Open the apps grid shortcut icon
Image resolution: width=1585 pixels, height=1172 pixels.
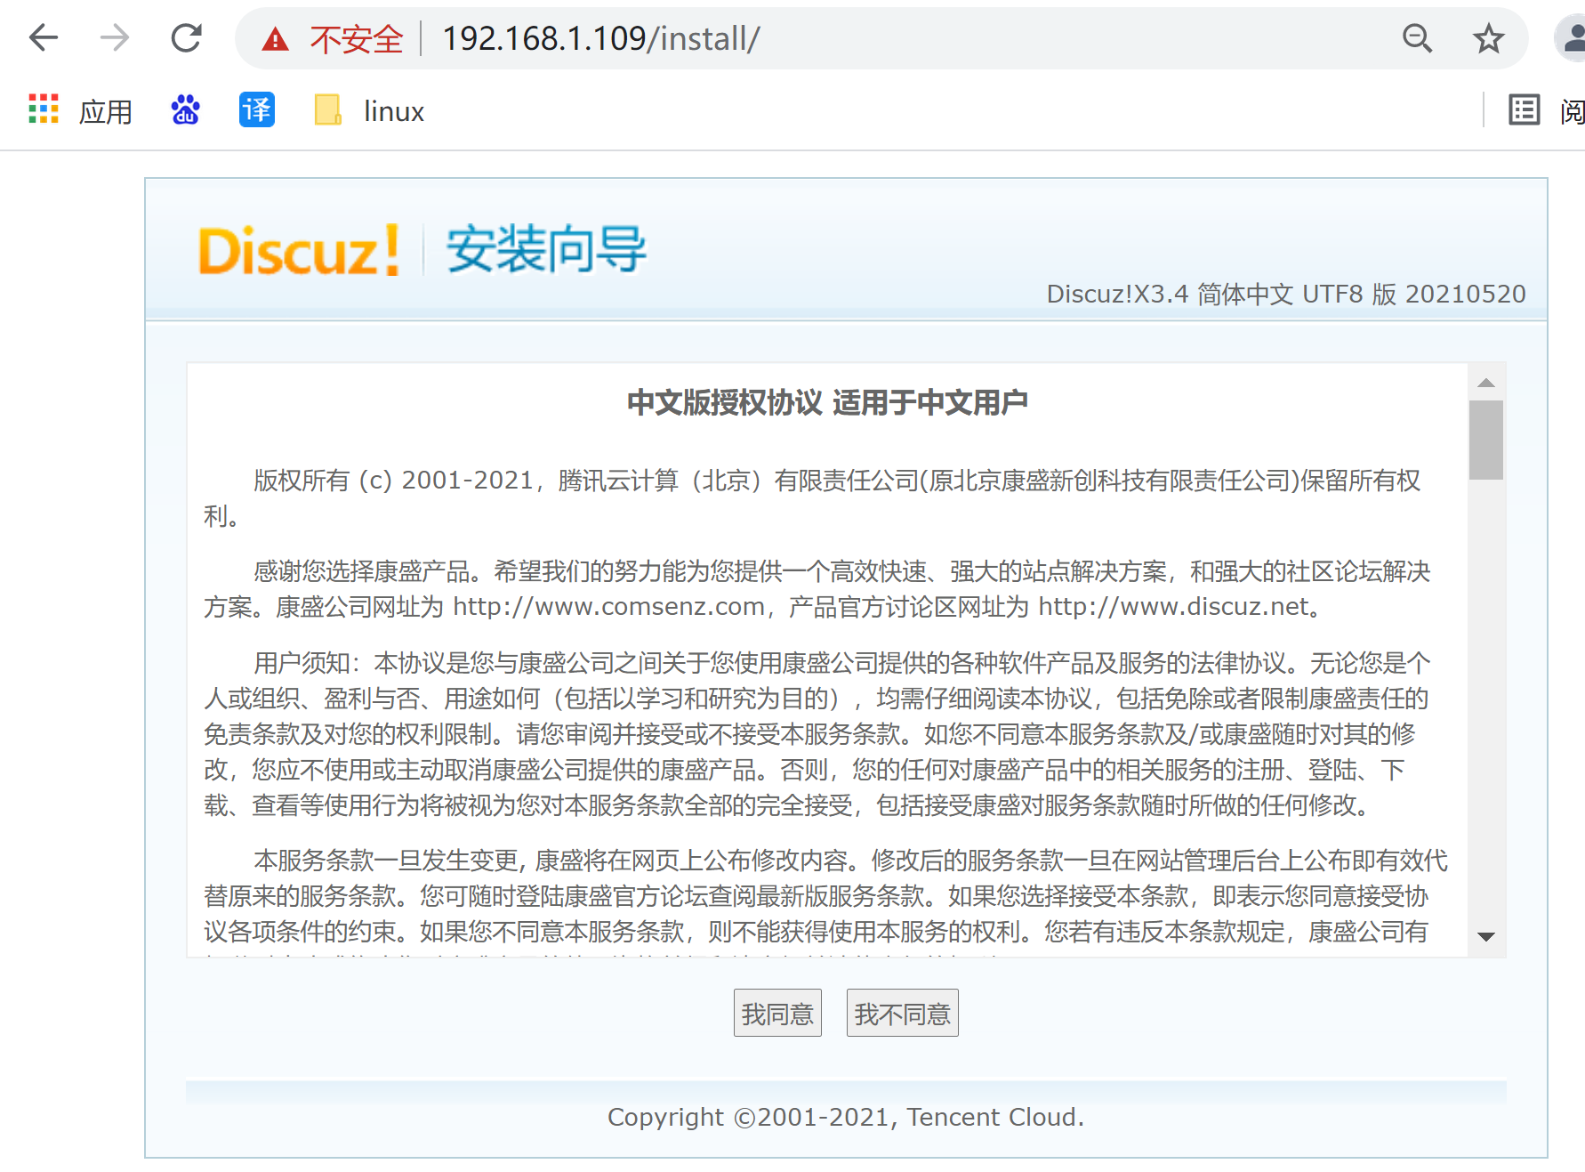coord(44,109)
